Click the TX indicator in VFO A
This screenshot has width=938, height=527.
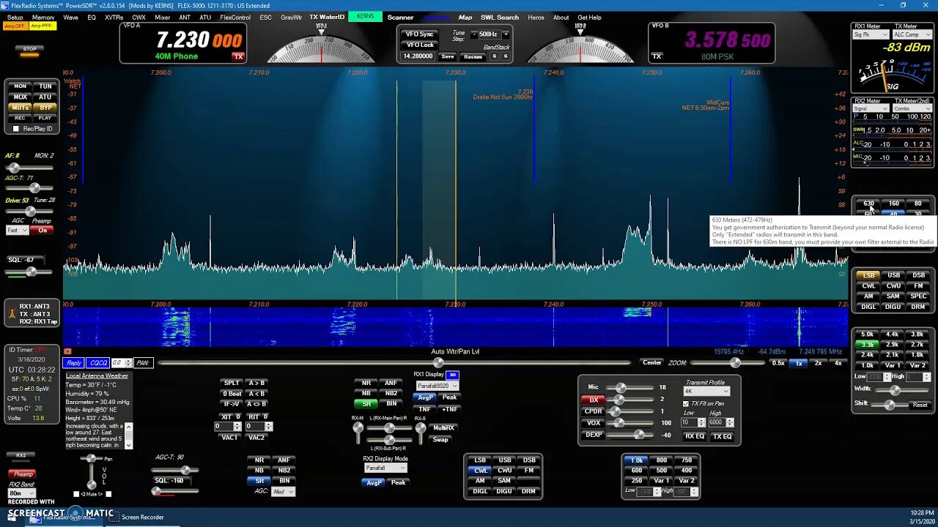click(237, 56)
